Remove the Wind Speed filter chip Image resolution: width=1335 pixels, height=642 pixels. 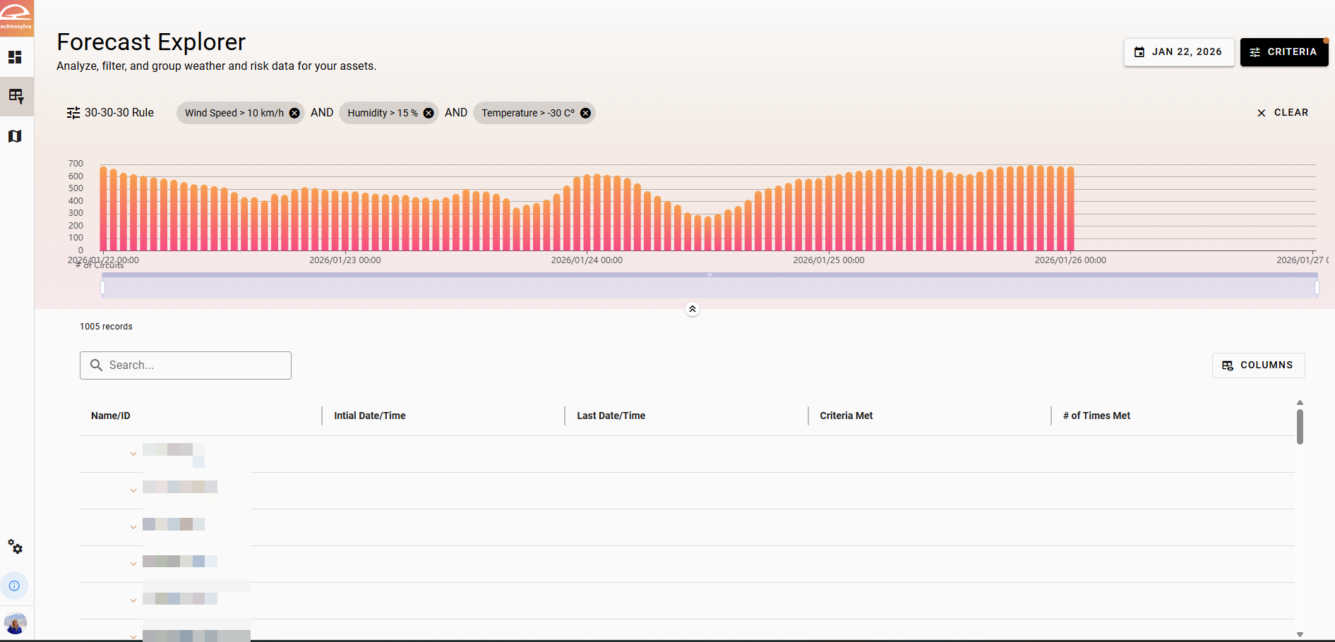pyautogui.click(x=294, y=113)
